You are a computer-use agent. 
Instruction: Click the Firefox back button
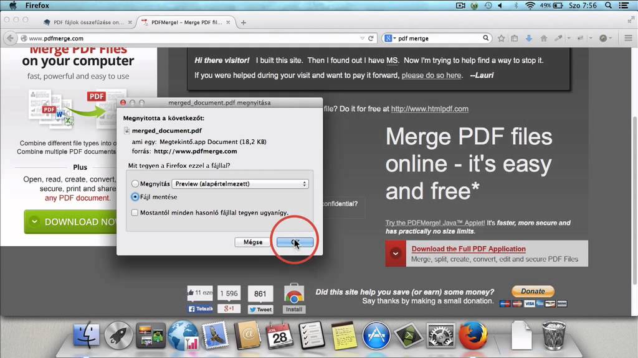[x=10, y=38]
